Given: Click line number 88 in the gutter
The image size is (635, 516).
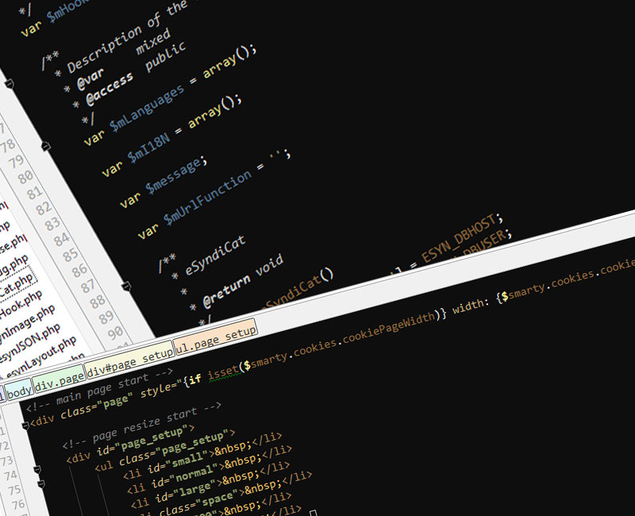Looking at the screenshot, I should (x=97, y=302).
